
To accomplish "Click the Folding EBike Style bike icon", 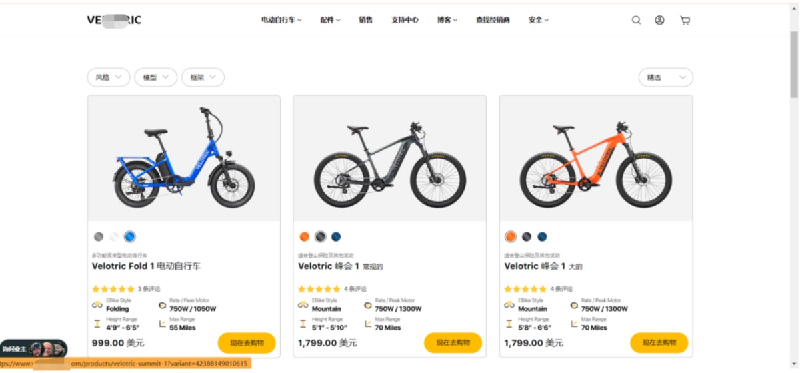I will pos(97,305).
